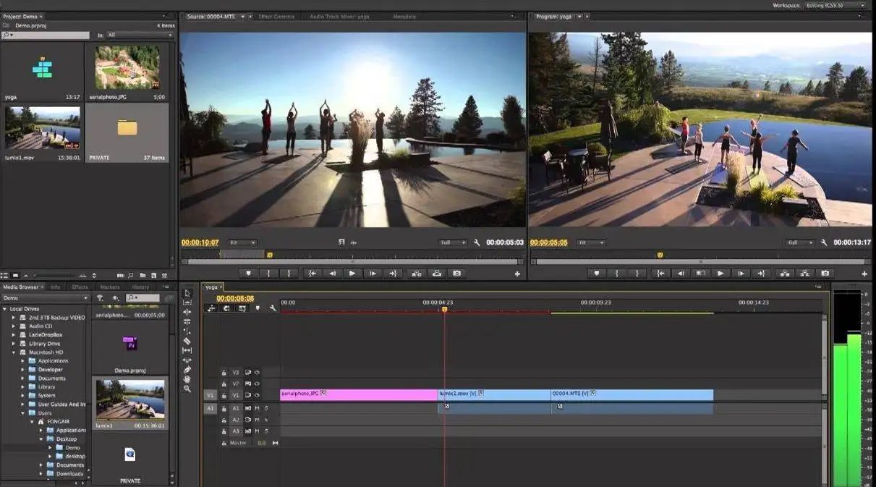Select the Zoom tool in the tools panel
This screenshot has height=487, width=876.
coord(187,389)
